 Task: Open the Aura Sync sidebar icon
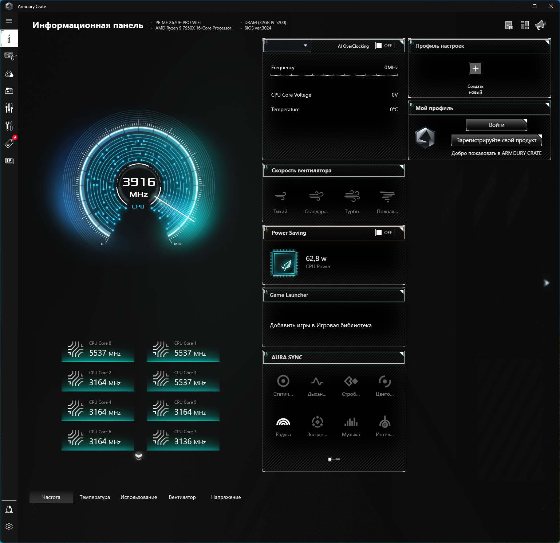point(9,74)
